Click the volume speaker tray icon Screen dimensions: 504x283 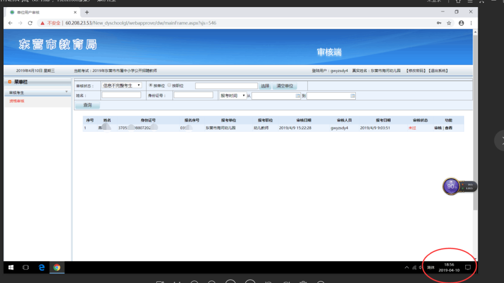coord(421,267)
